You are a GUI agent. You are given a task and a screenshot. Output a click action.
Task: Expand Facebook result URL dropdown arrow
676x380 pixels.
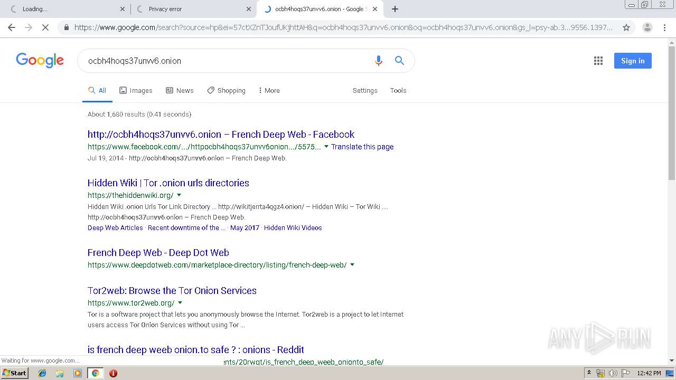[326, 147]
